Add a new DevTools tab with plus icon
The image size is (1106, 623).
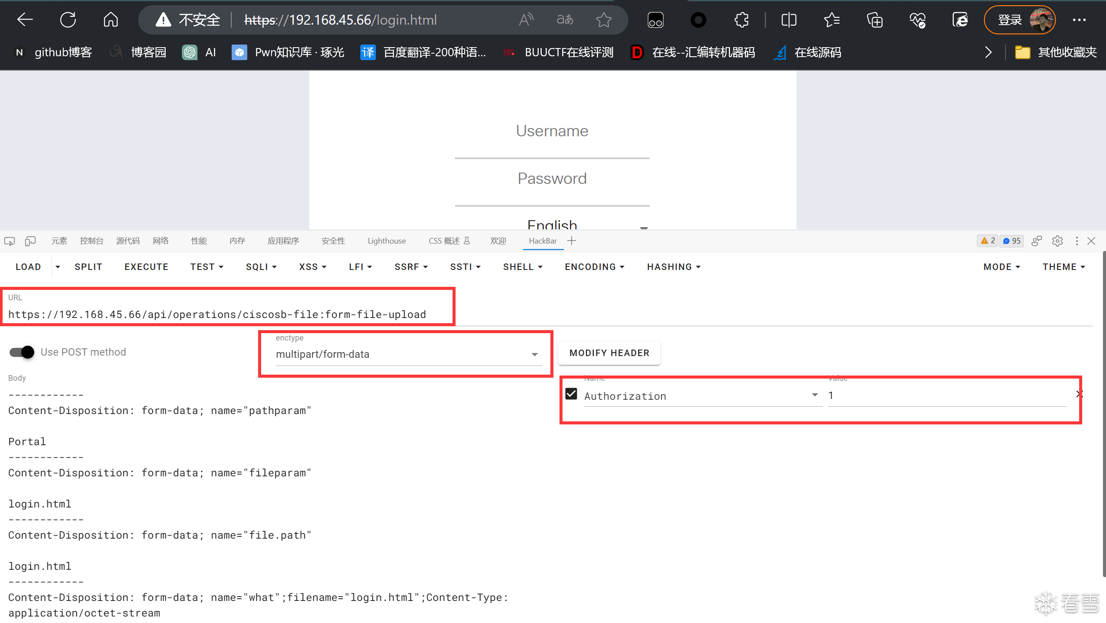572,241
